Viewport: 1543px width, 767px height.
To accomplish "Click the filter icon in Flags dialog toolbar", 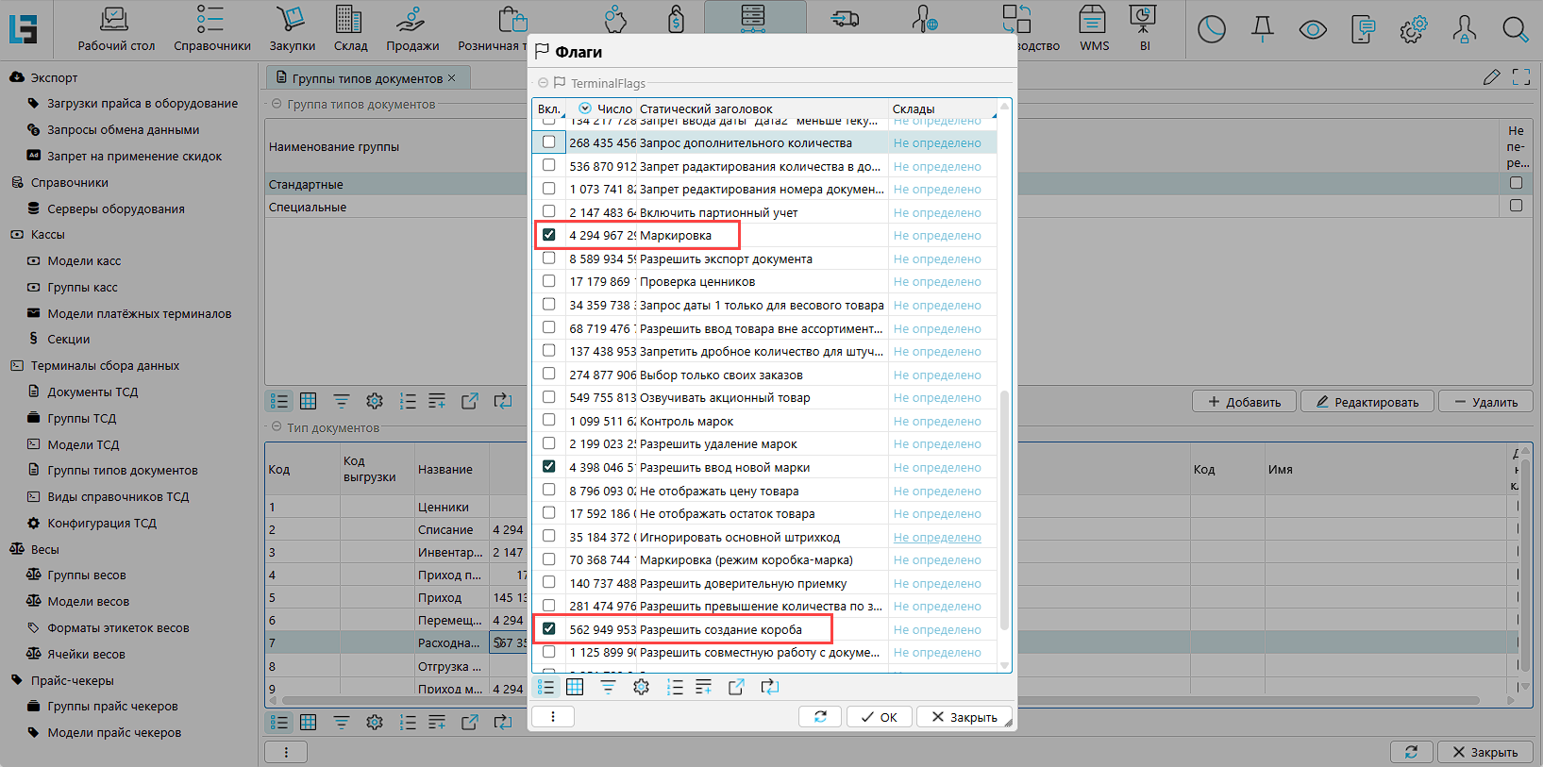I will click(608, 687).
